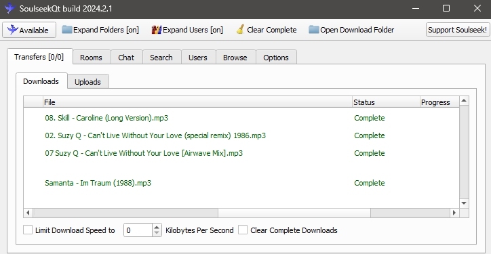491x254 pixels.
Task: Open the Users tab
Action: coord(198,58)
